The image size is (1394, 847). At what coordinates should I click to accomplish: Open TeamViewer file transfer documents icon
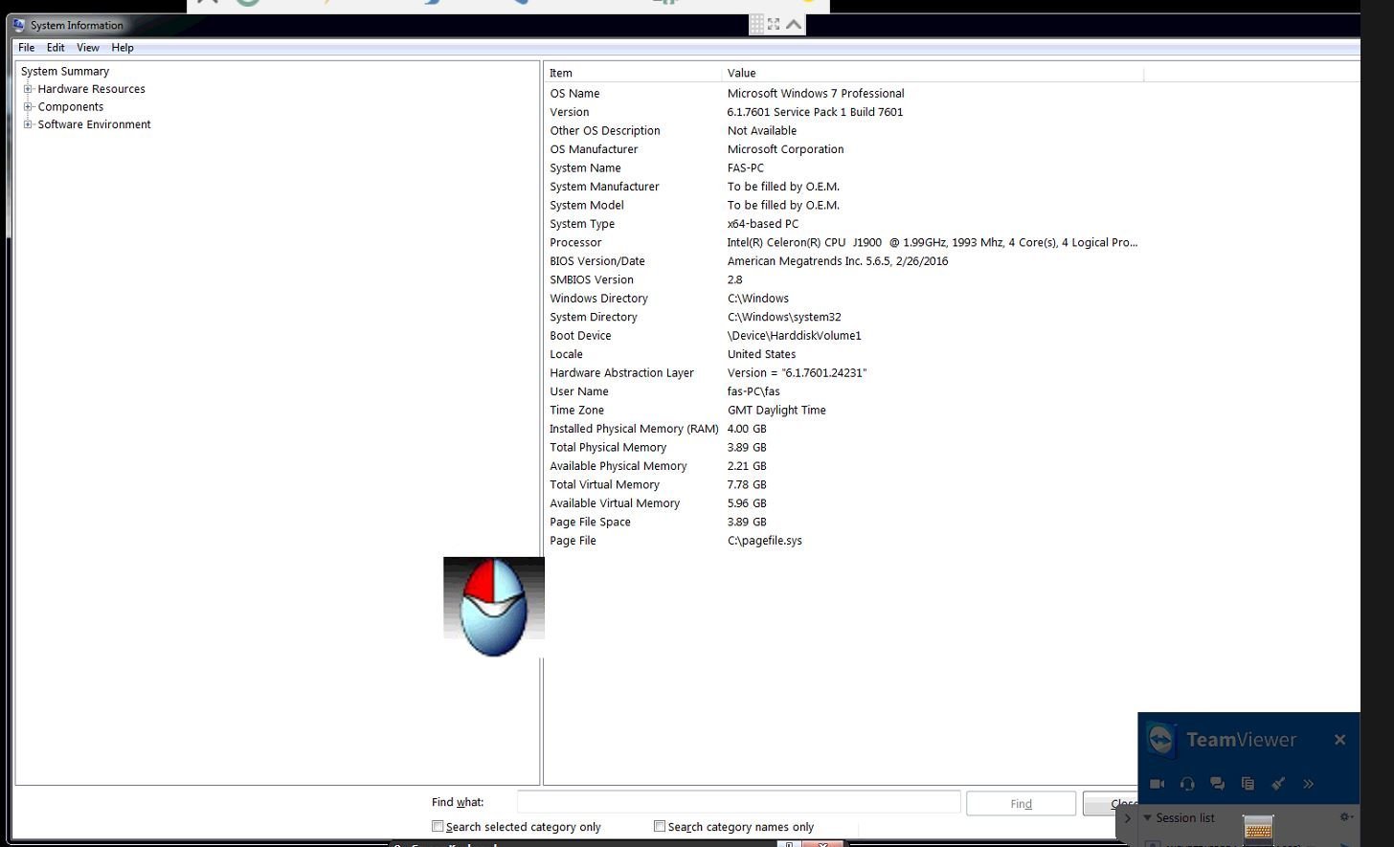tap(1248, 784)
